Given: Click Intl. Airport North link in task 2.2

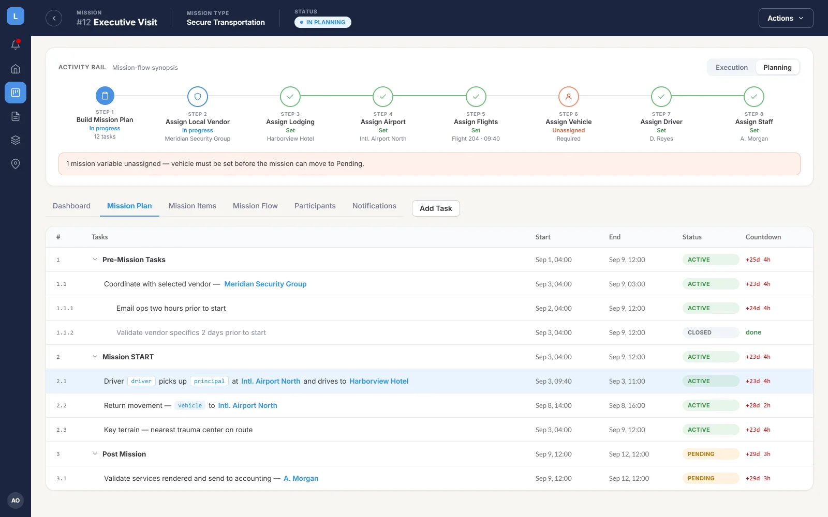Looking at the screenshot, I should (247, 405).
